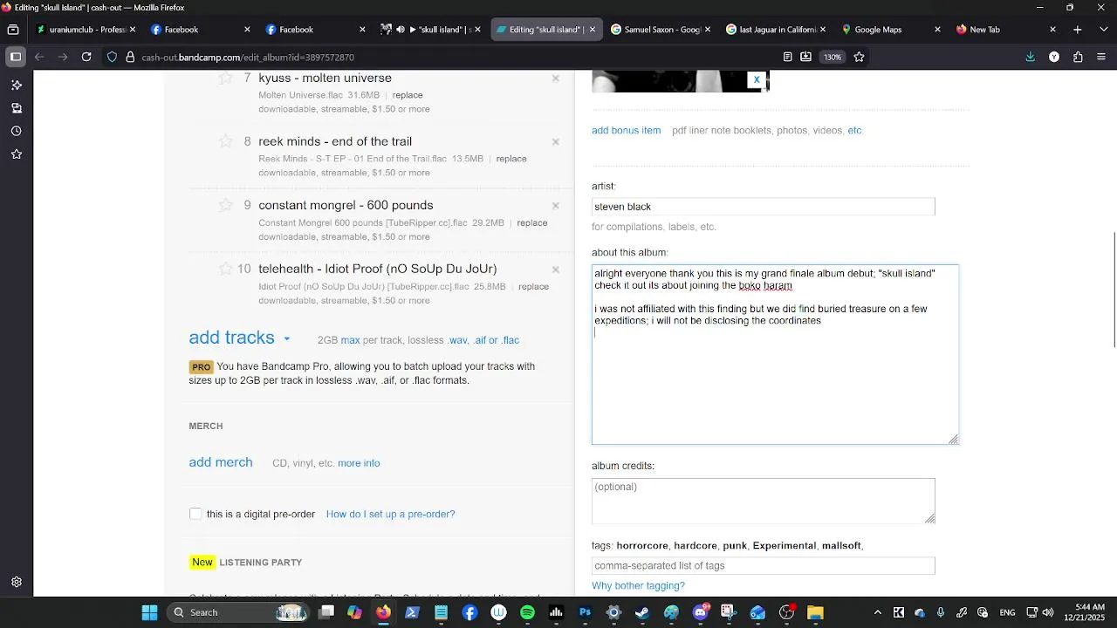Remove track 9 constant mongrel - 600 pounds
Screen dimensions: 1117x628
(555, 206)
